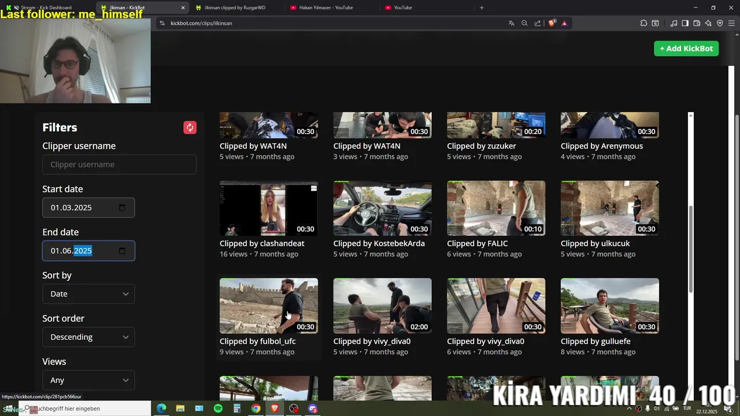This screenshot has width=740, height=416.
Task: Open the 00:30 vivy_diva0 walking clip thumbnail
Action: pos(496,306)
